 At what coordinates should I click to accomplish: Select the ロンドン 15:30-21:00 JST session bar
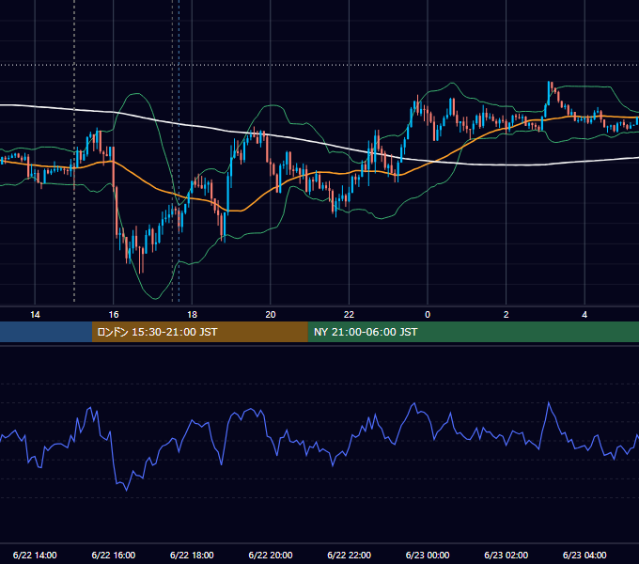tap(199, 332)
